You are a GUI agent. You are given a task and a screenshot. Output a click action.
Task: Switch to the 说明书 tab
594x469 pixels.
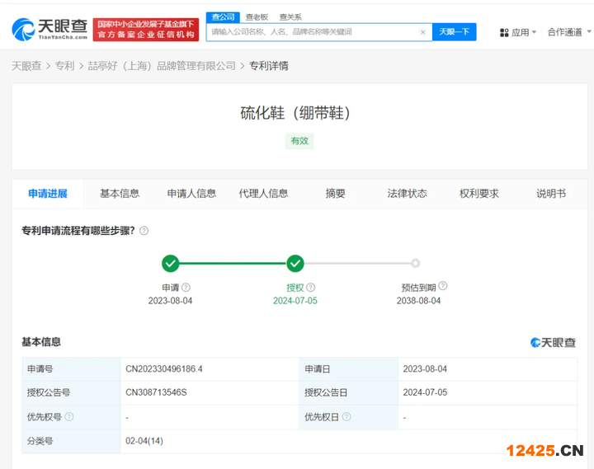tap(551, 194)
